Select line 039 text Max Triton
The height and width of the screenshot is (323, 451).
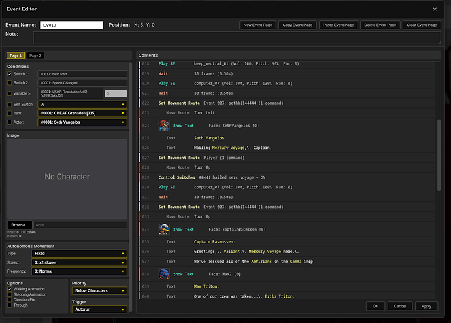(x=287, y=286)
